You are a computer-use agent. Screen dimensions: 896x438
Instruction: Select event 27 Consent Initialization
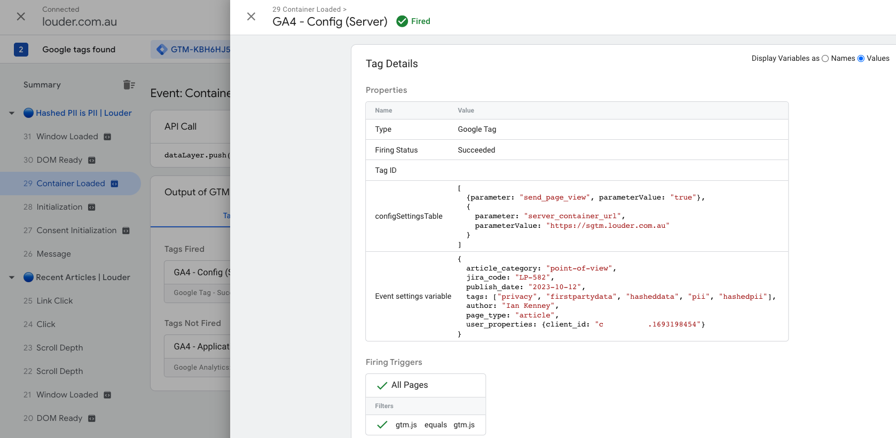tap(70, 230)
